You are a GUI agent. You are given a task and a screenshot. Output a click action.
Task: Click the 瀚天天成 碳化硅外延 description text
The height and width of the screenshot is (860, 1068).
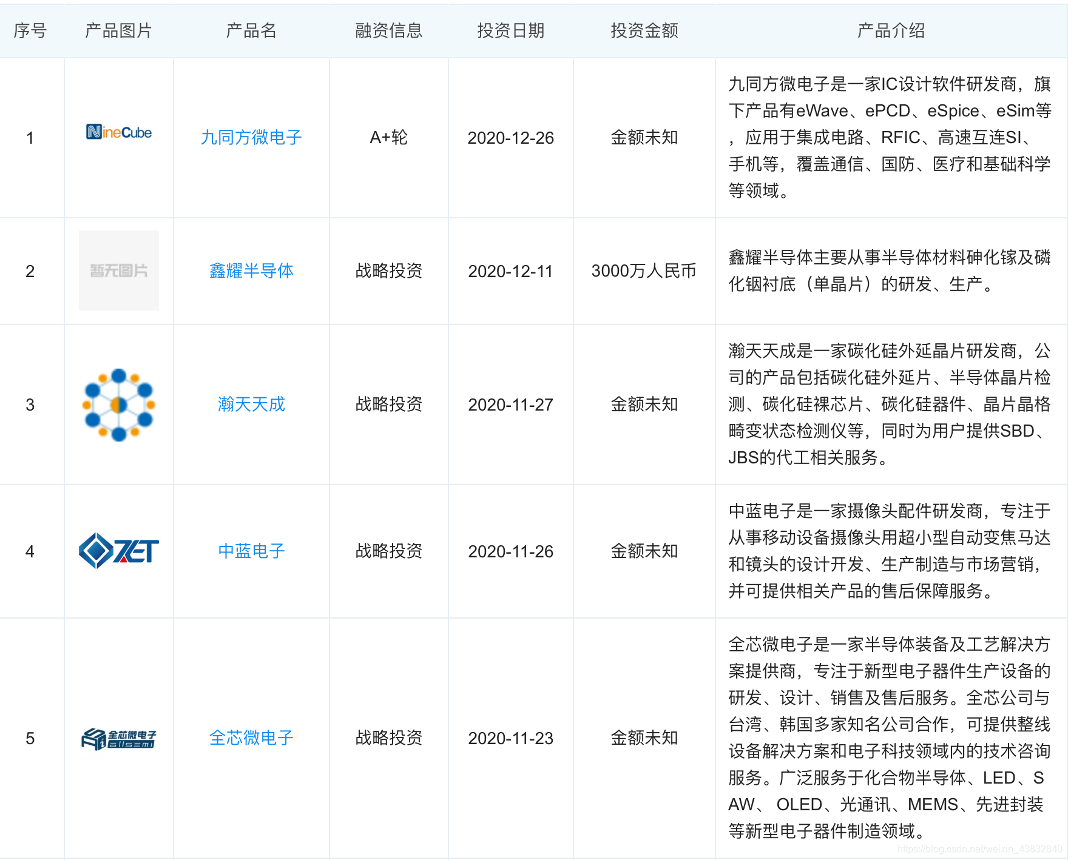click(x=890, y=405)
